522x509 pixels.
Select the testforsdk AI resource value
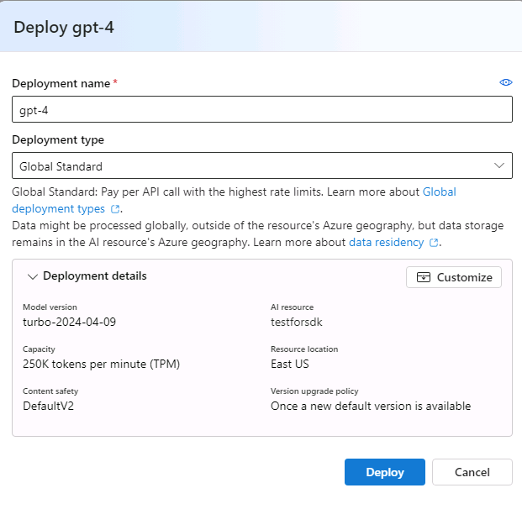[x=296, y=322]
